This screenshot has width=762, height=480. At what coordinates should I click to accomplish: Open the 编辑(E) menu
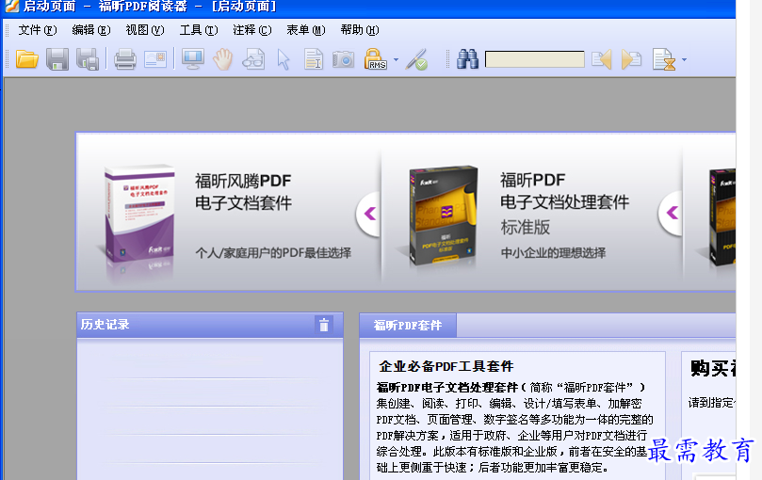pos(91,30)
